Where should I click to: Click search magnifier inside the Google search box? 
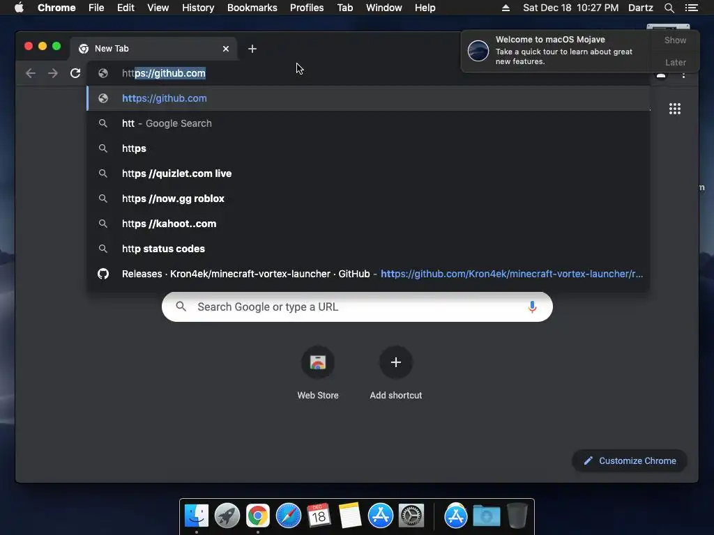[181, 307]
